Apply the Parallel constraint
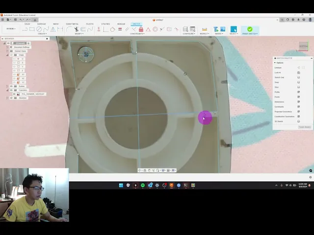This screenshot has width=314, height=235. pos(127,29)
